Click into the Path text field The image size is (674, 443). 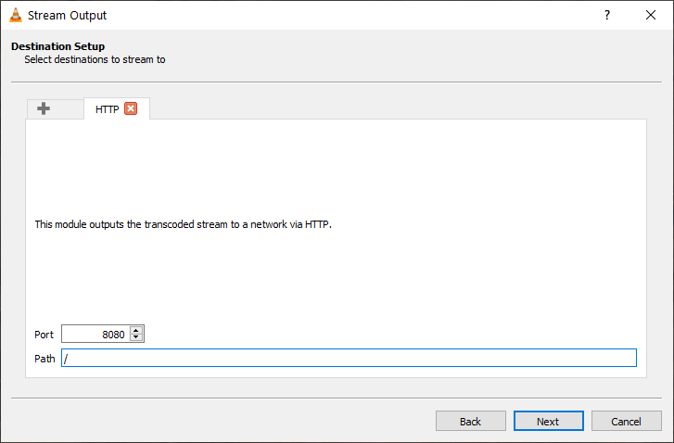(x=349, y=358)
